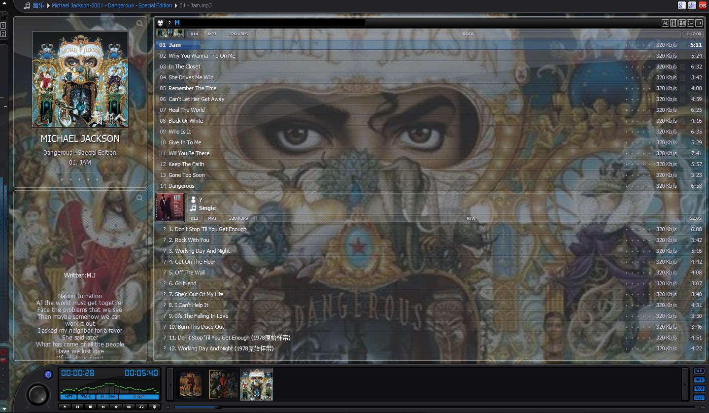Screen dimensions: 709x413
Task: Select the track Off The Wall
Action: (x=429, y=273)
